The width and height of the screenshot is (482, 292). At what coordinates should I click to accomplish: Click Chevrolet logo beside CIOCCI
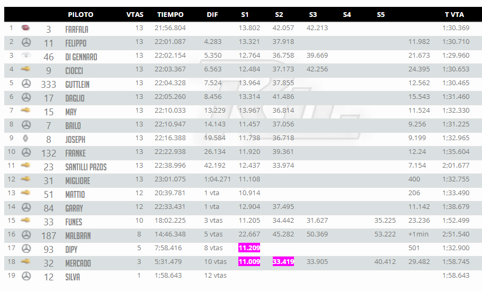26,69
